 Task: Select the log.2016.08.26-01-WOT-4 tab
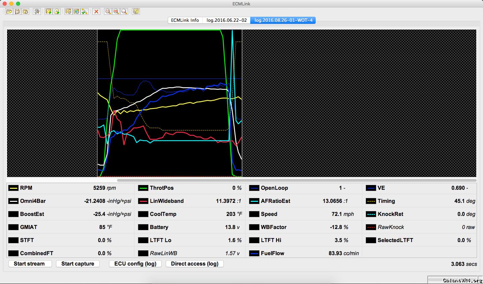(283, 20)
